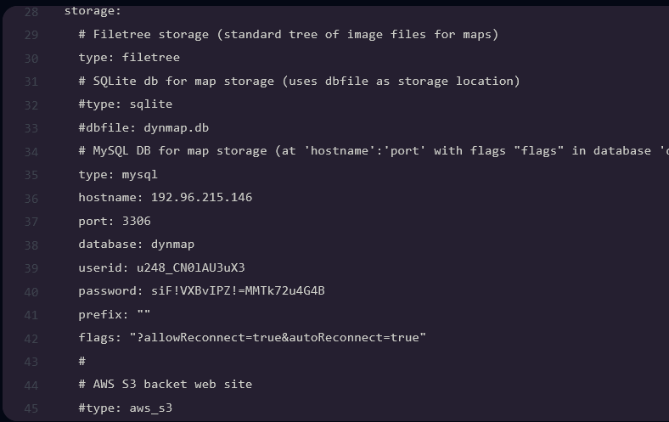Click the '#type: aws_s3' line

tap(125, 408)
